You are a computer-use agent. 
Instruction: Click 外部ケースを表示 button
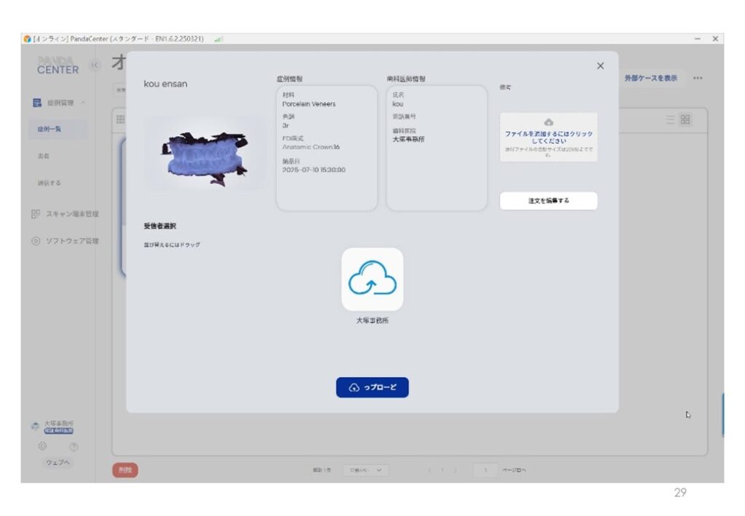[x=650, y=78]
